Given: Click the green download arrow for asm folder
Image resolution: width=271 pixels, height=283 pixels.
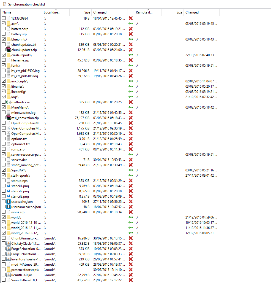Looking at the screenshot, I should (131, 24).
